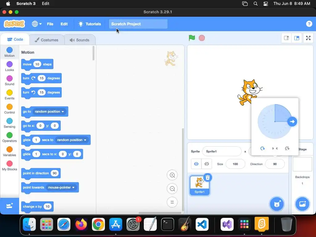The height and width of the screenshot is (237, 316).
Task: Edit the Direction value 90
Action: (x=275, y=164)
